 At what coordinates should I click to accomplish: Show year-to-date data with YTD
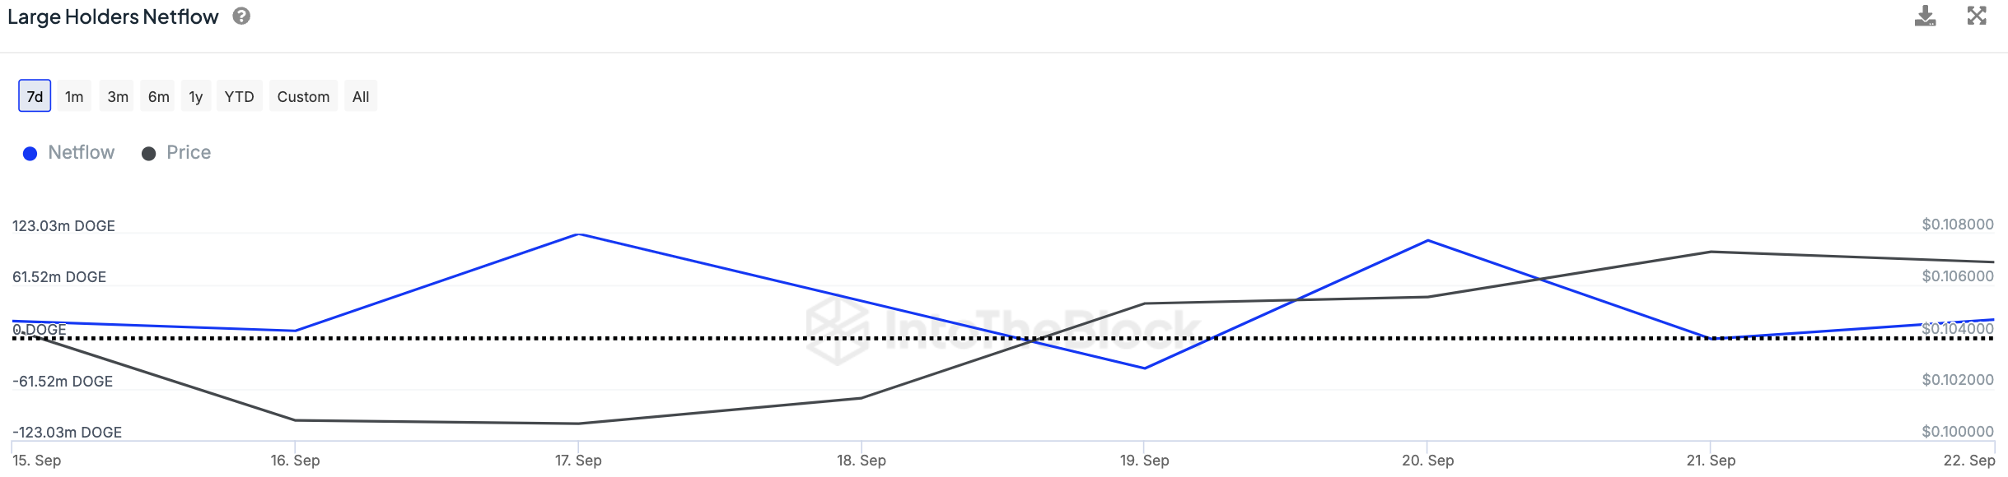(x=240, y=96)
